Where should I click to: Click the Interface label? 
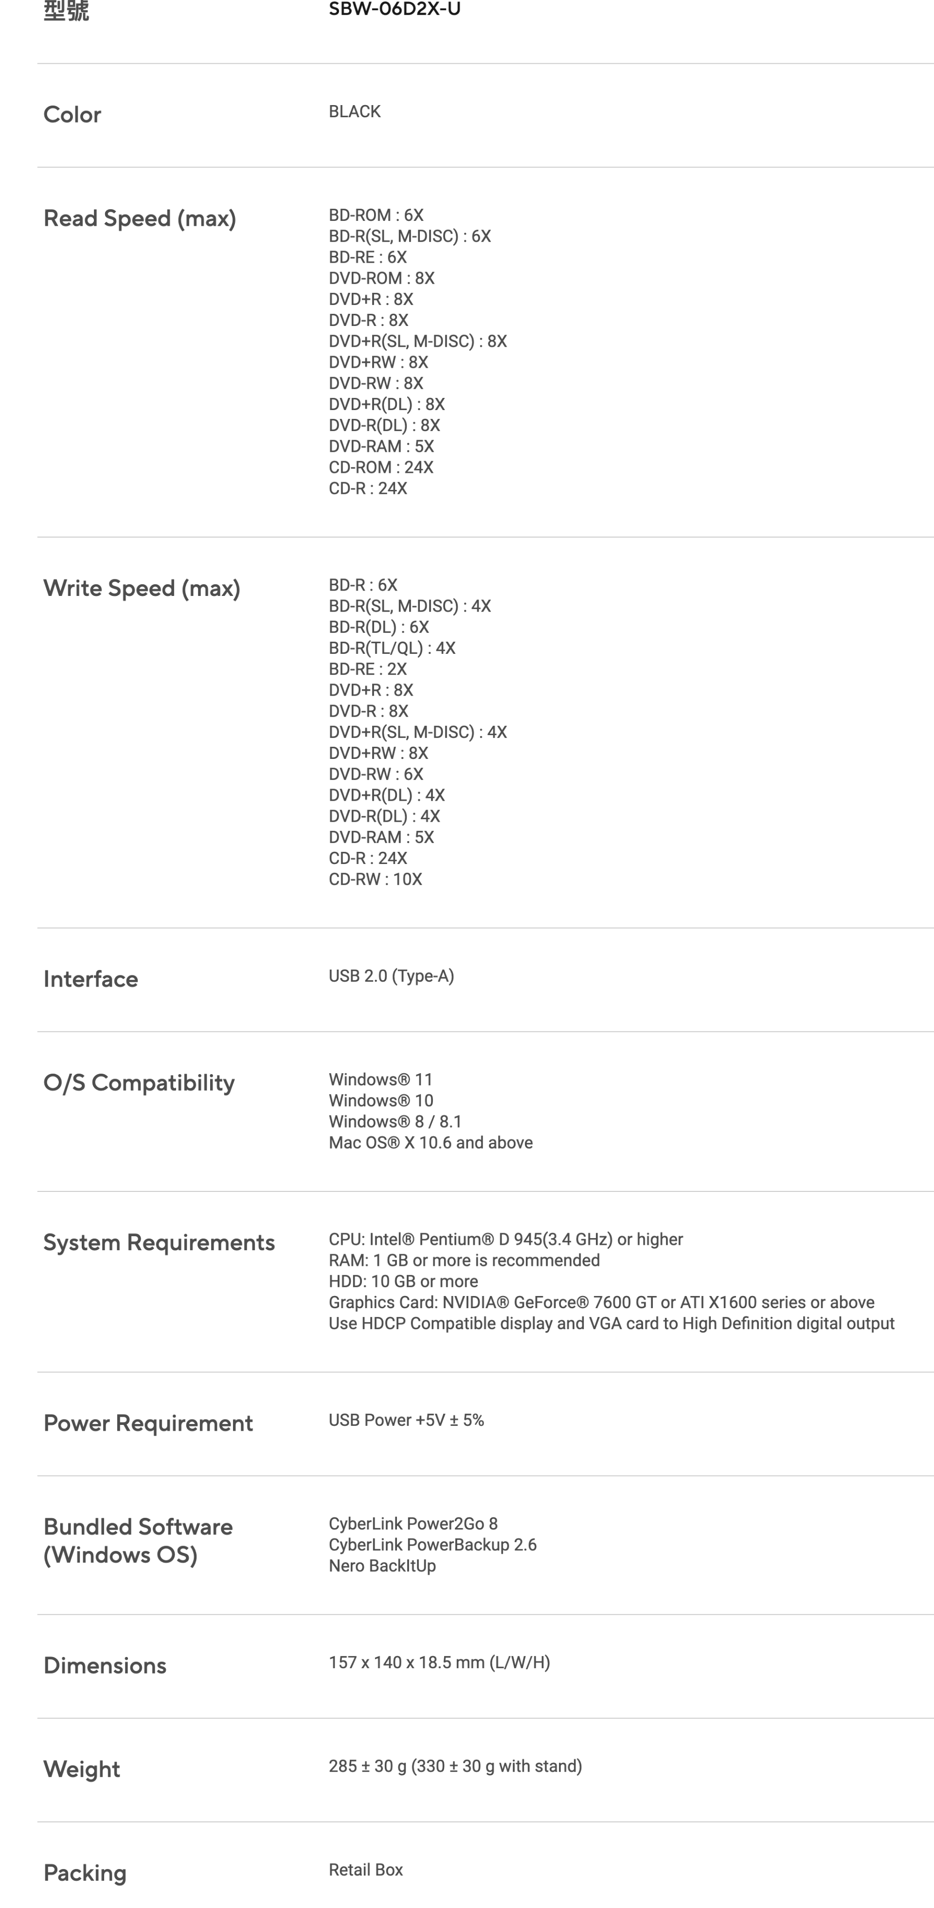point(90,979)
